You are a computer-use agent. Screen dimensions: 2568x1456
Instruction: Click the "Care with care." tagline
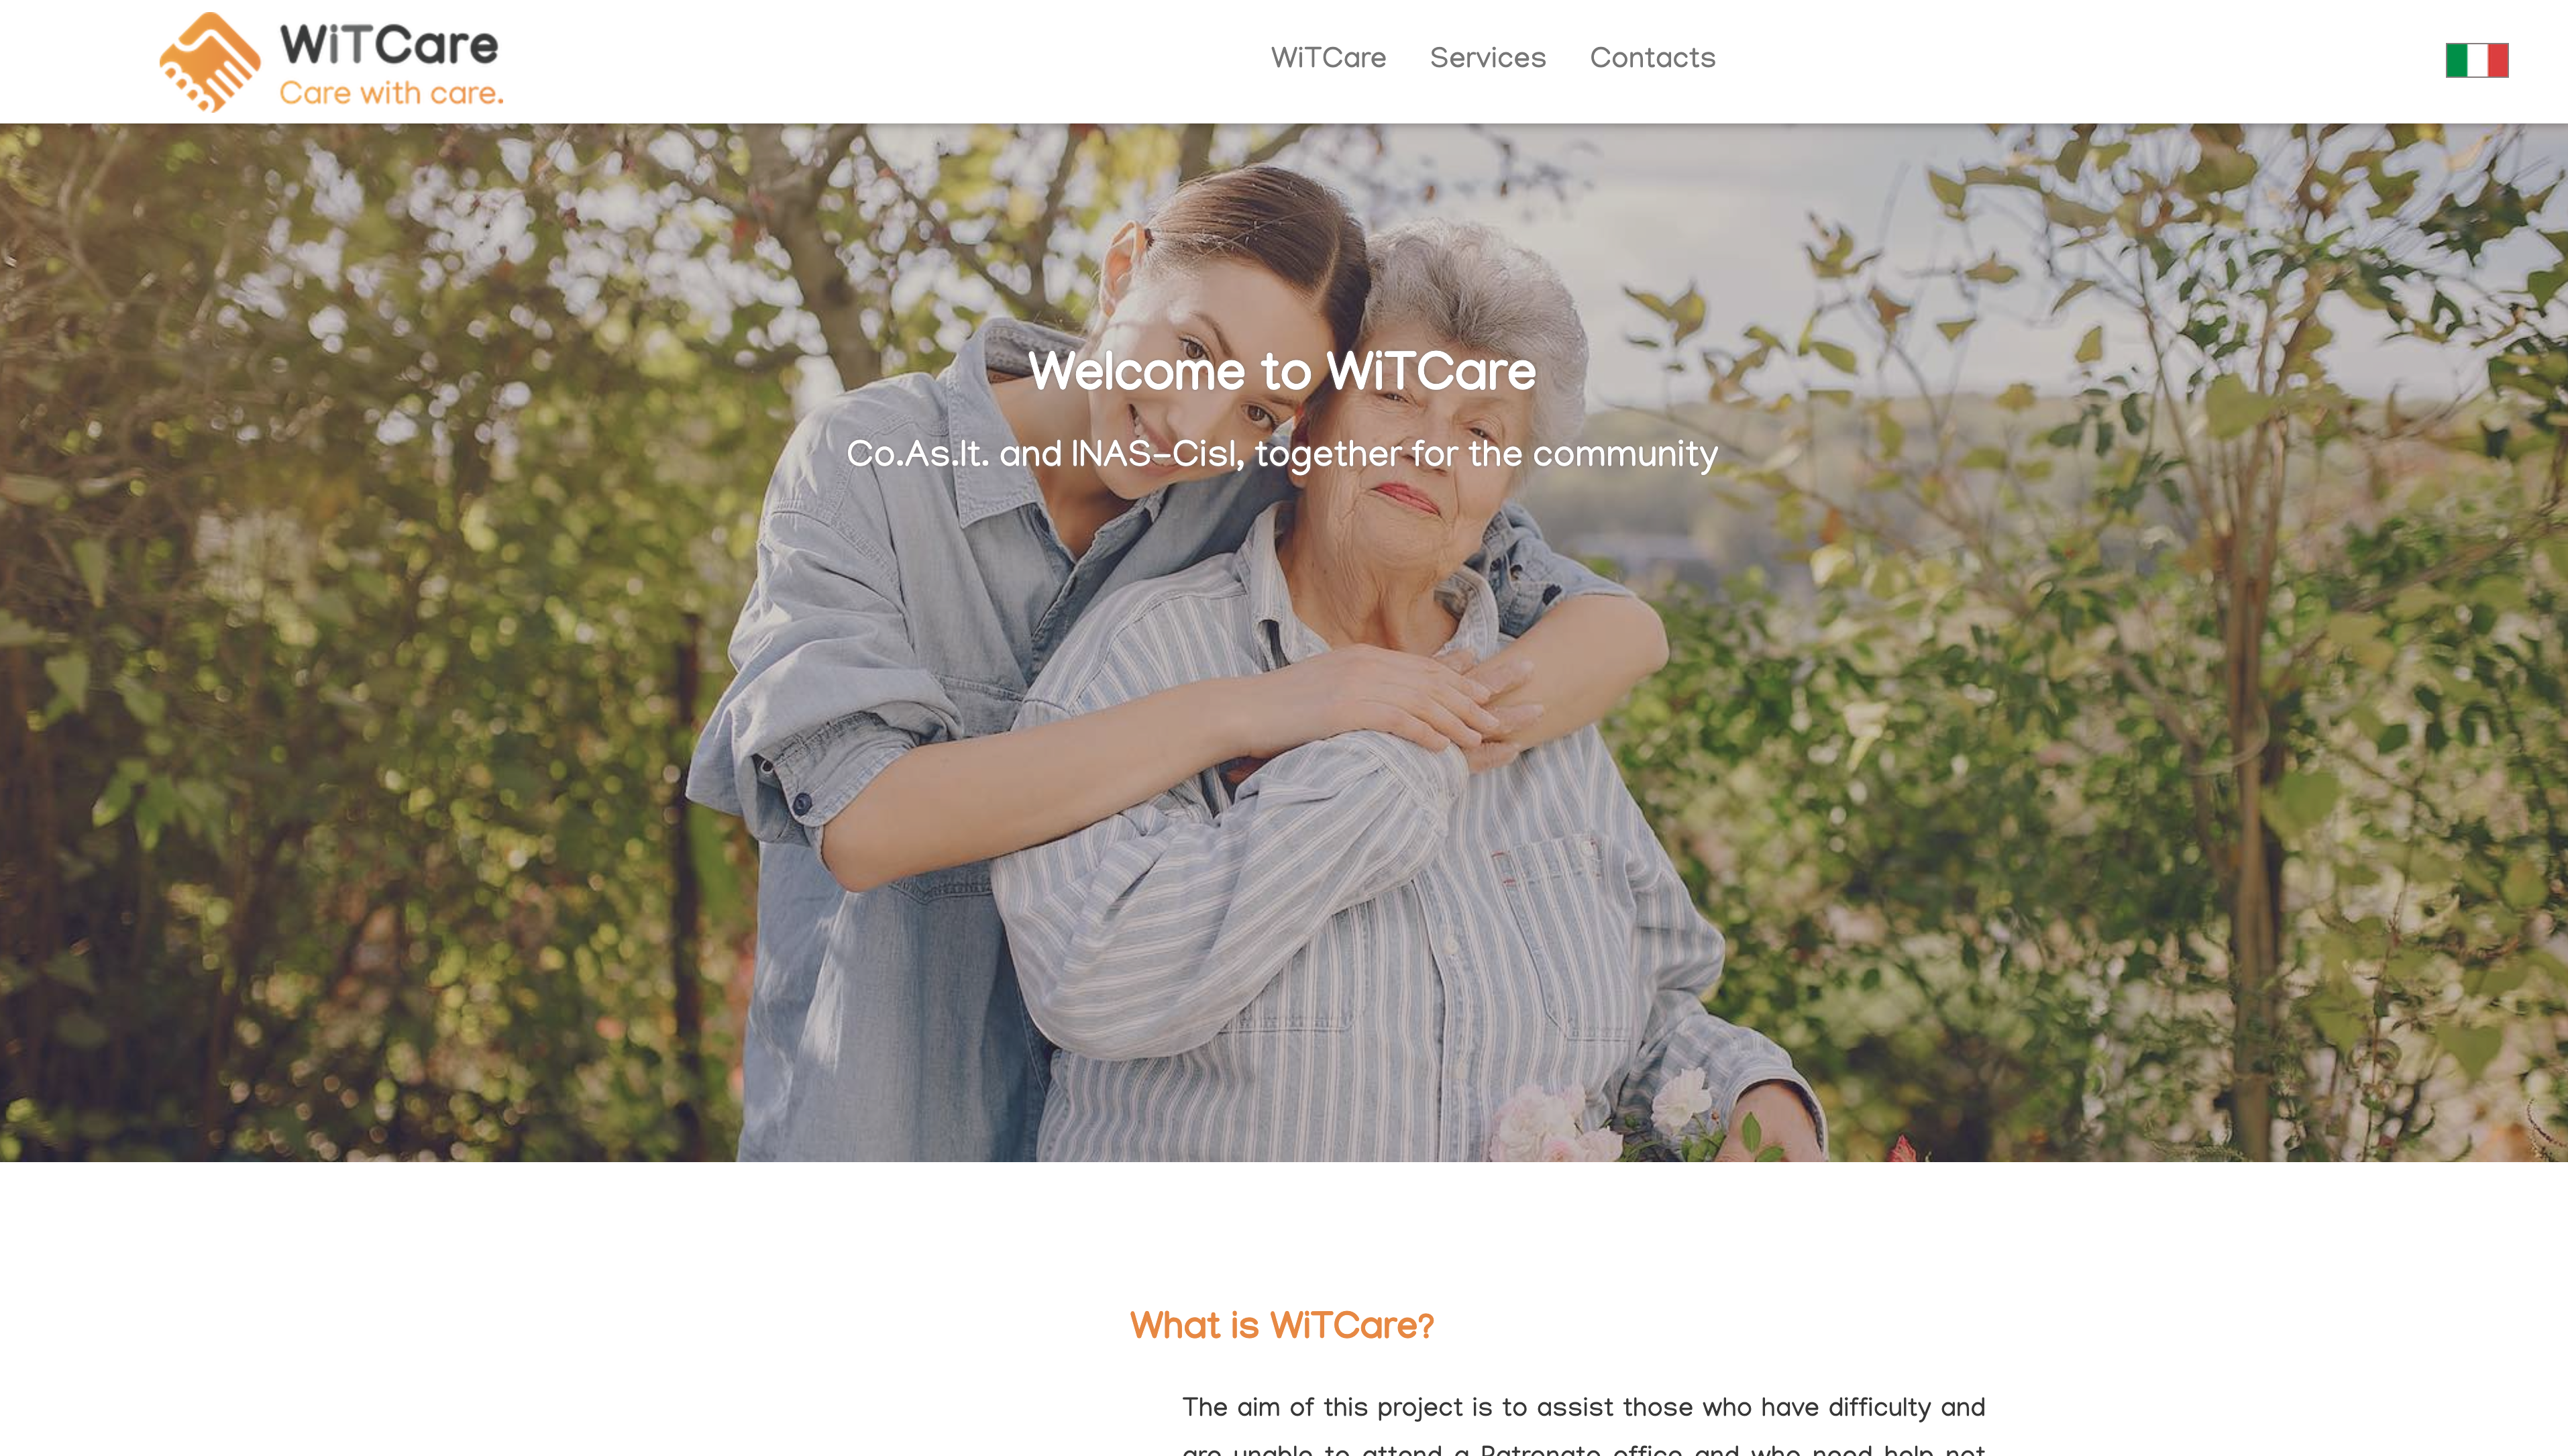click(x=391, y=93)
